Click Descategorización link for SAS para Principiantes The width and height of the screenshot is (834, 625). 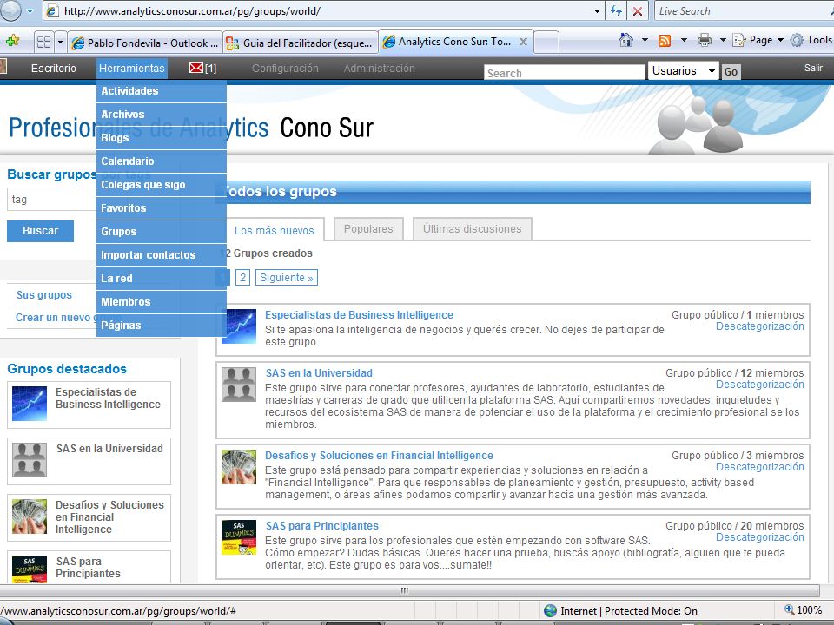pyautogui.click(x=760, y=537)
